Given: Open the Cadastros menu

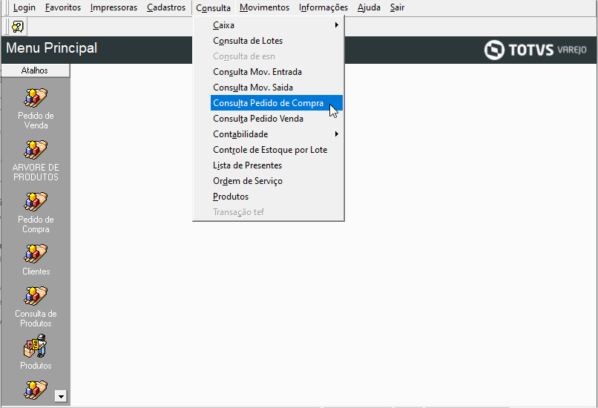Looking at the screenshot, I should (x=166, y=7).
